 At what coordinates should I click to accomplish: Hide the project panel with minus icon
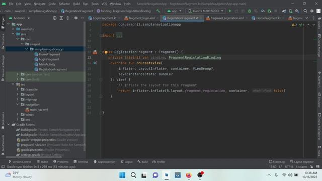tap(83, 18)
